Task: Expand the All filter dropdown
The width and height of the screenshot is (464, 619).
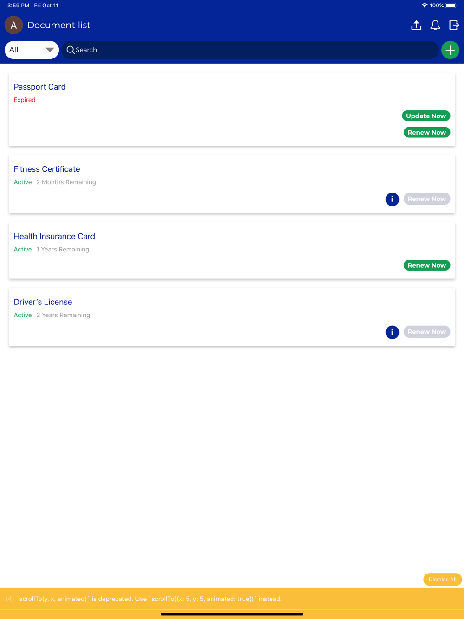Action: (x=32, y=50)
